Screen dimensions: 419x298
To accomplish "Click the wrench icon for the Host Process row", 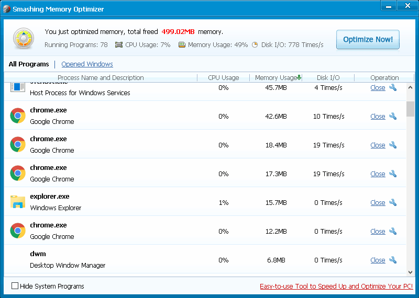I will click(x=392, y=87).
